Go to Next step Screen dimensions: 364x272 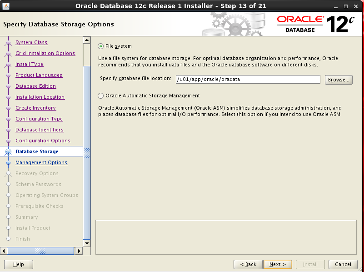[277, 264]
